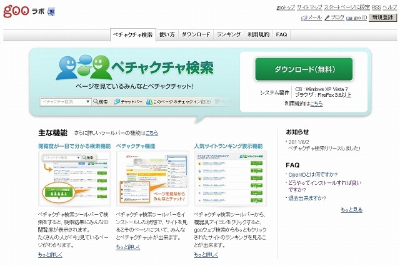Click こちら link beside 主な機能 heading
Image resolution: width=400 pixels, height=266 pixels.
click(152, 133)
